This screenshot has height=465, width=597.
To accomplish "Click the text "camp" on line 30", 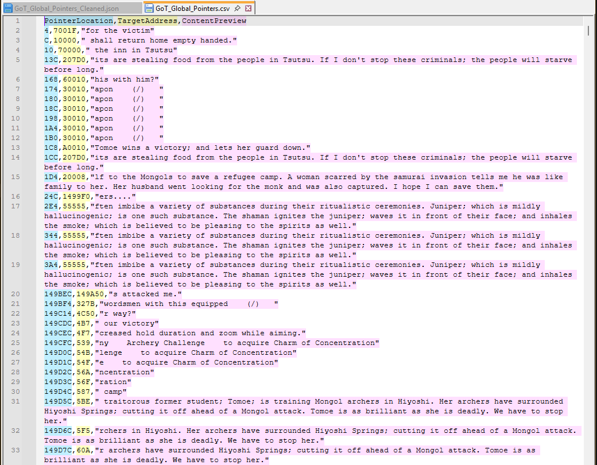I will click(113, 392).
